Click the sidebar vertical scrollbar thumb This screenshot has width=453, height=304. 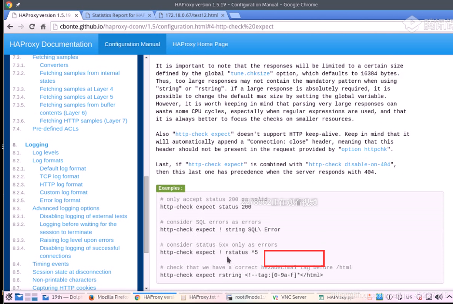[x=146, y=215]
